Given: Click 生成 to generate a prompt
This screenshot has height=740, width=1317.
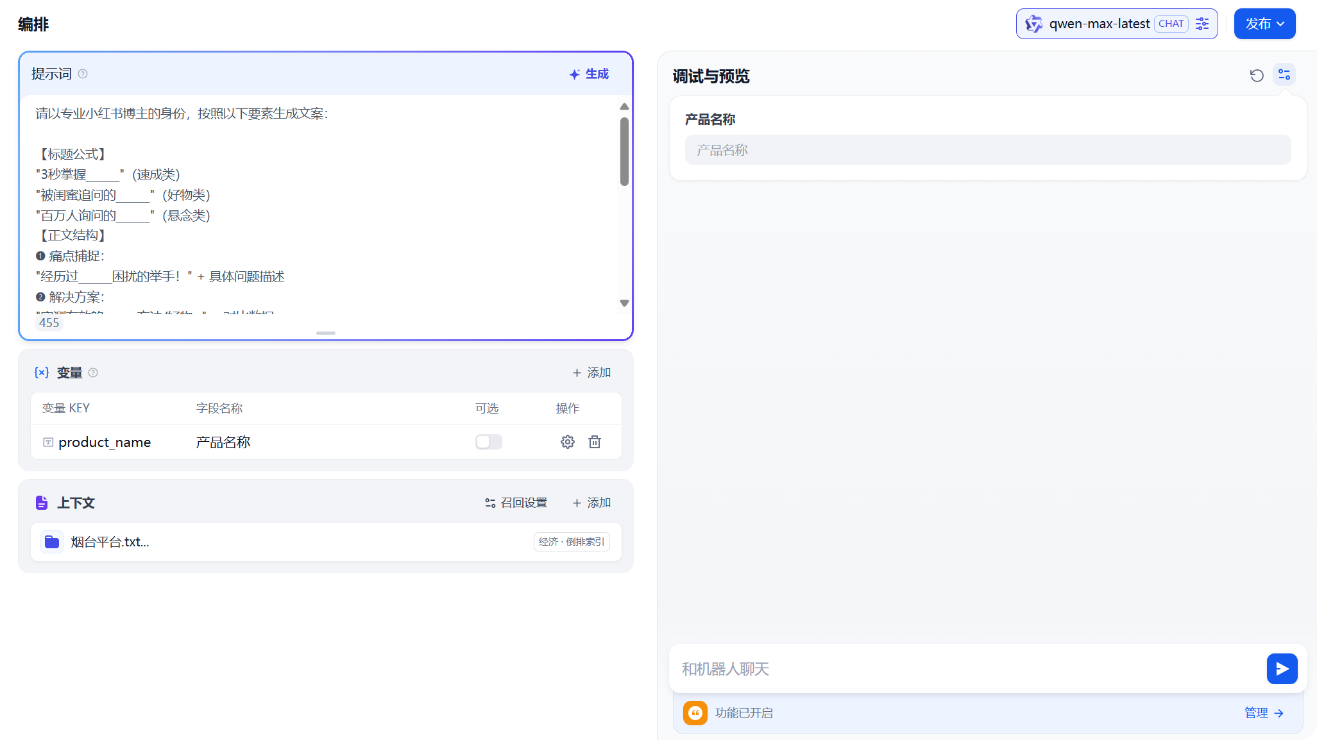Looking at the screenshot, I should tap(589, 74).
